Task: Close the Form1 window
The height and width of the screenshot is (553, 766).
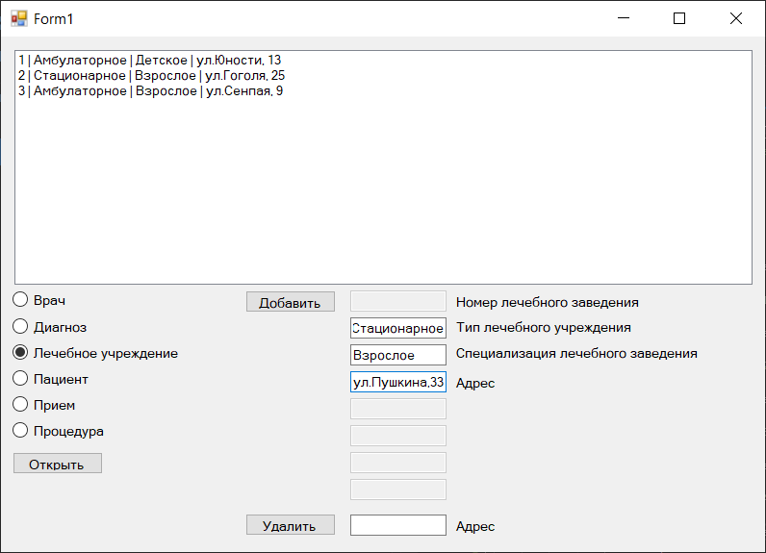Action: [x=736, y=18]
